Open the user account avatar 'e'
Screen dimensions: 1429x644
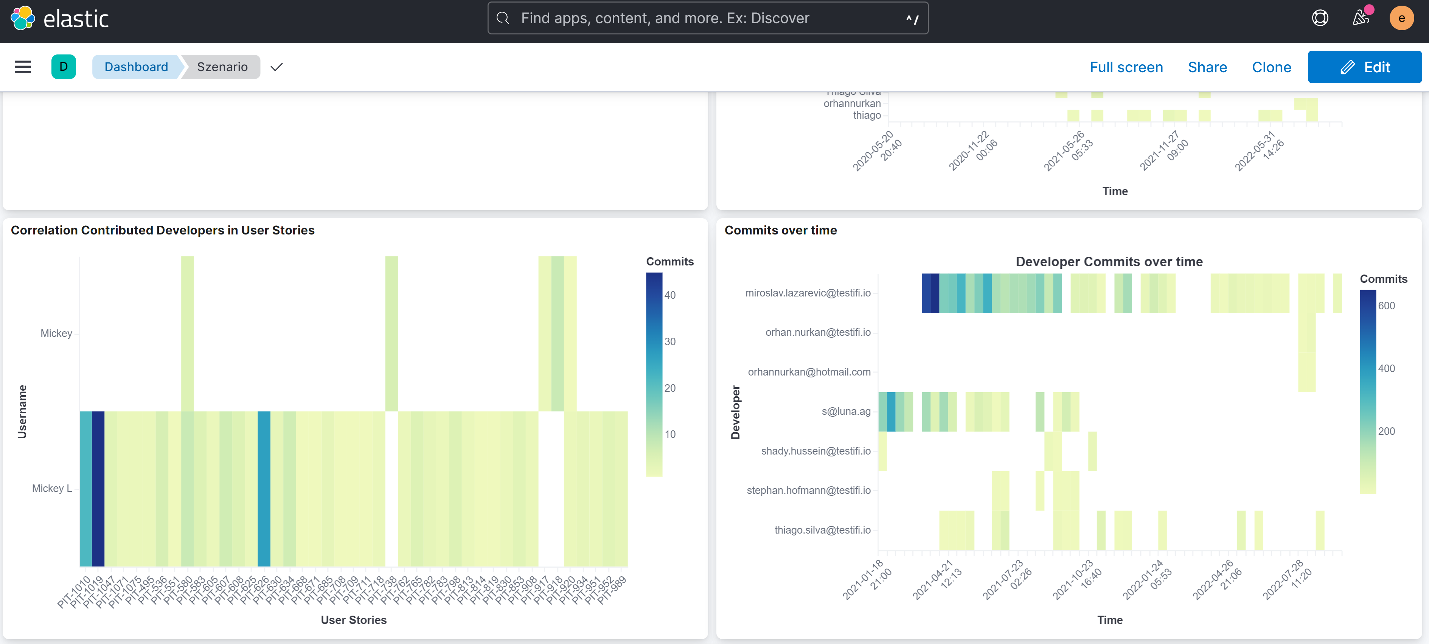click(1401, 18)
